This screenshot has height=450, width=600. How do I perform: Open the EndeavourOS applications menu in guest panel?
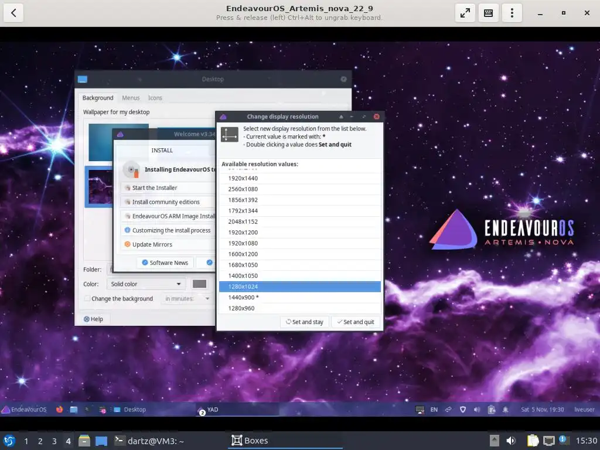[x=23, y=410]
